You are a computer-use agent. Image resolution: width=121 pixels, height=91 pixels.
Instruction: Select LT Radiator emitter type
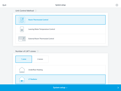pyautogui.click(x=60, y=79)
